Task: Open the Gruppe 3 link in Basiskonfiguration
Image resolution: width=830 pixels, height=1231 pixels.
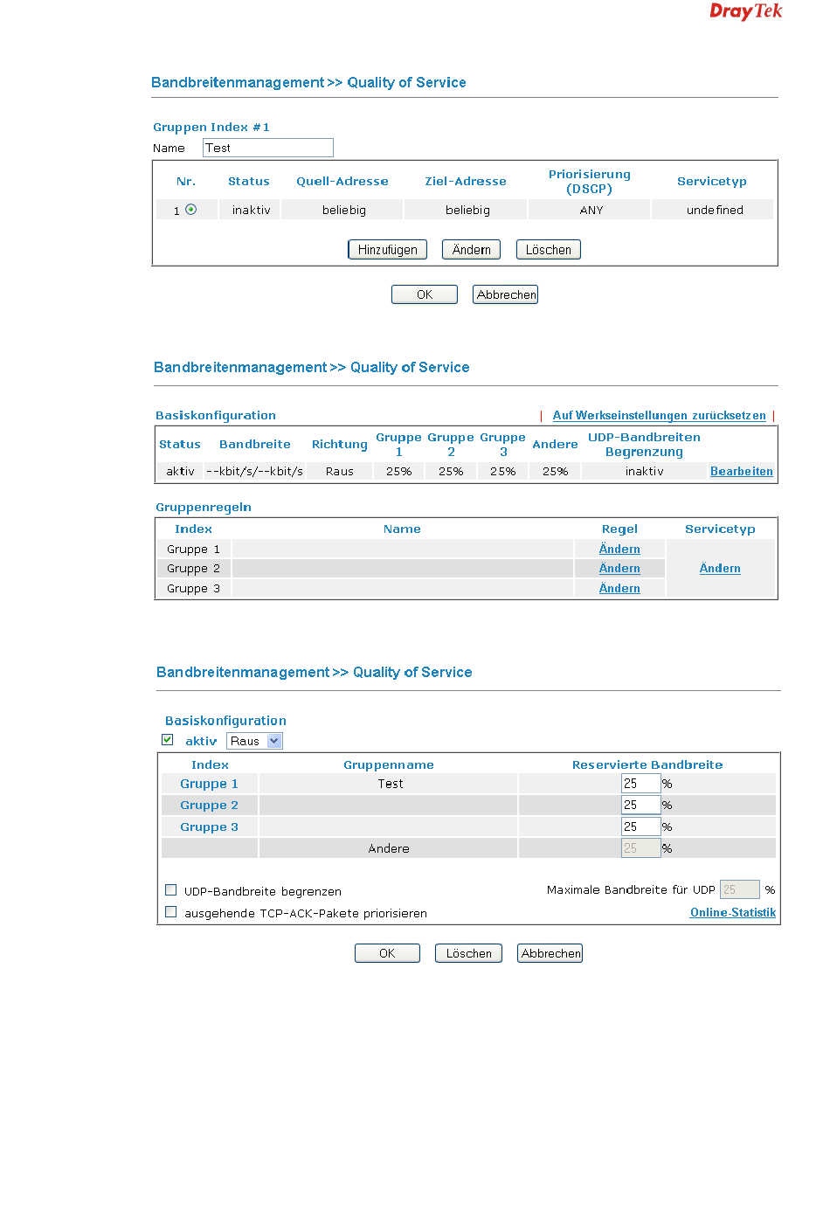Action: tap(209, 826)
